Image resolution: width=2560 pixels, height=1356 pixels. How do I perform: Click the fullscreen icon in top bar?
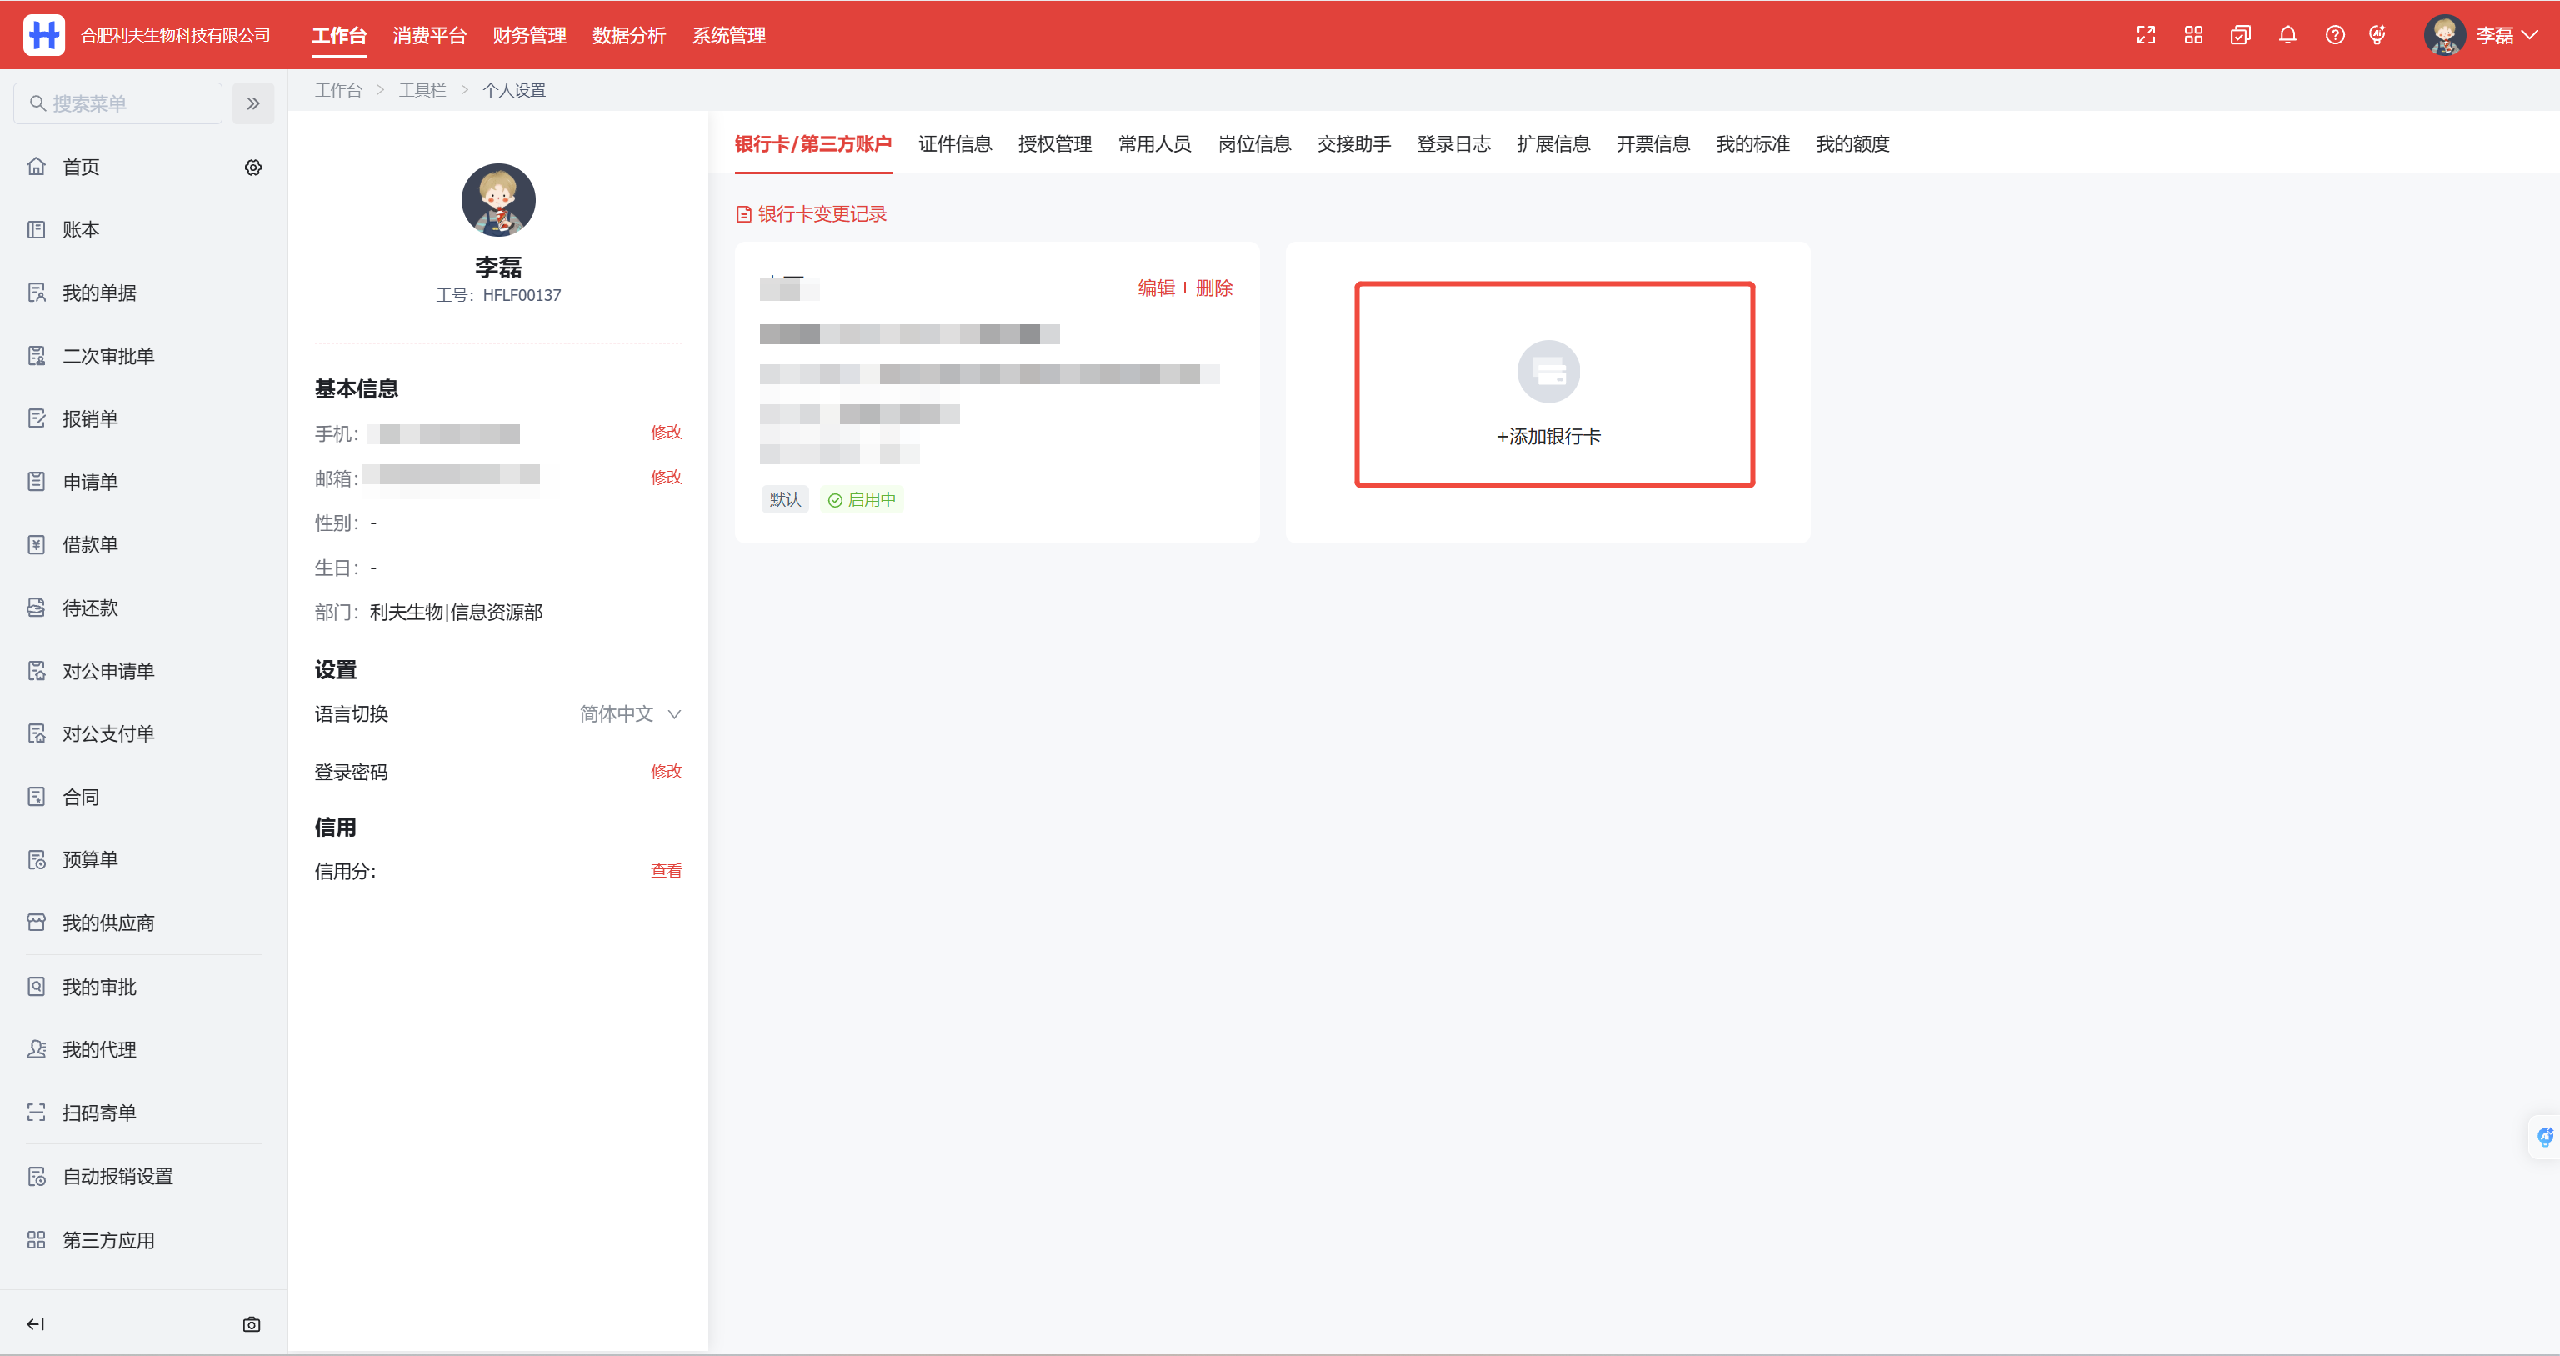point(2146,36)
